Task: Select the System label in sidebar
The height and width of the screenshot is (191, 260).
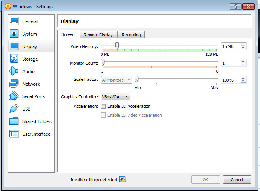Action: coord(30,34)
